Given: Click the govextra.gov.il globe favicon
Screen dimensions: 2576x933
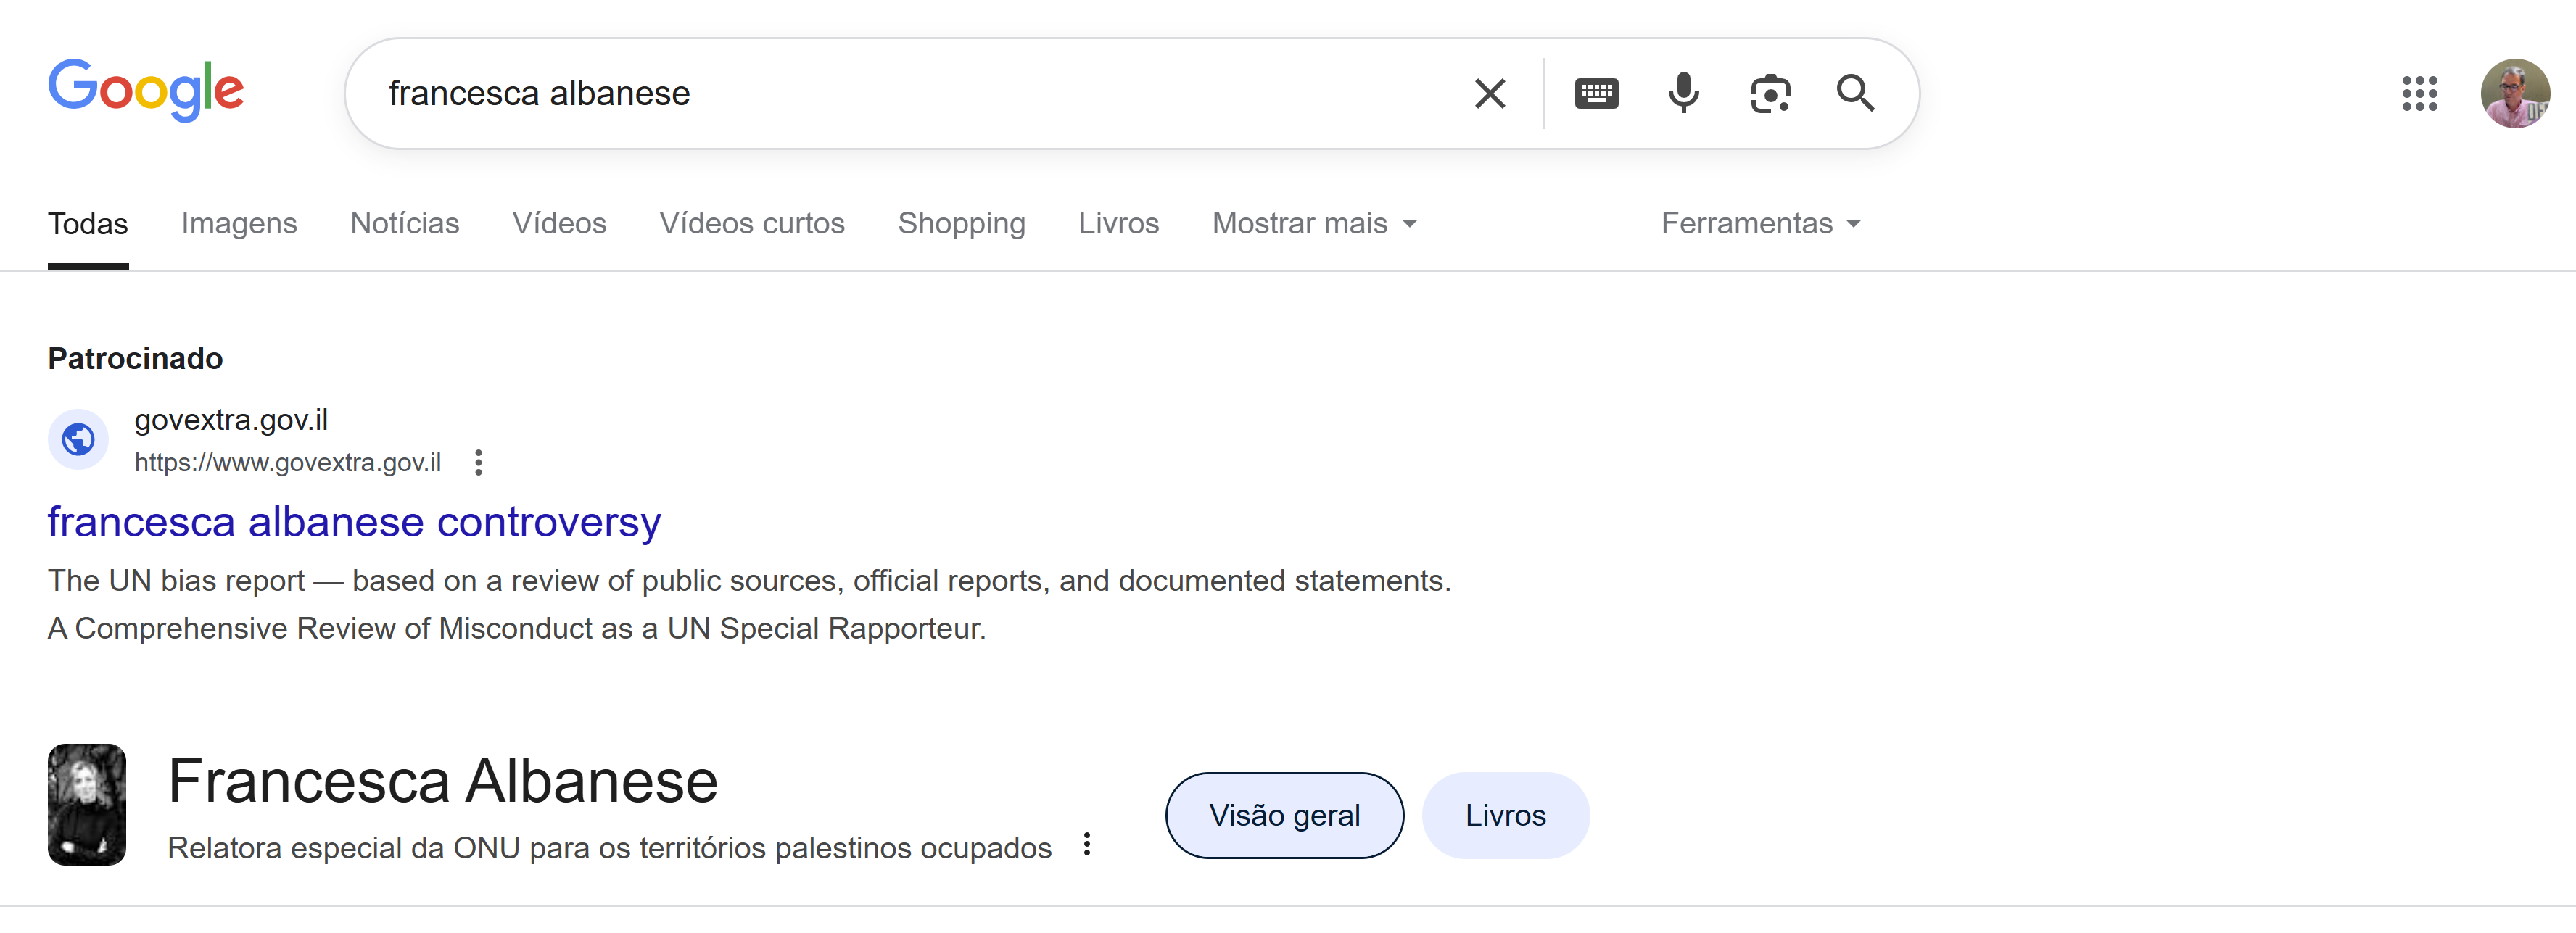Looking at the screenshot, I should pyautogui.click(x=78, y=439).
